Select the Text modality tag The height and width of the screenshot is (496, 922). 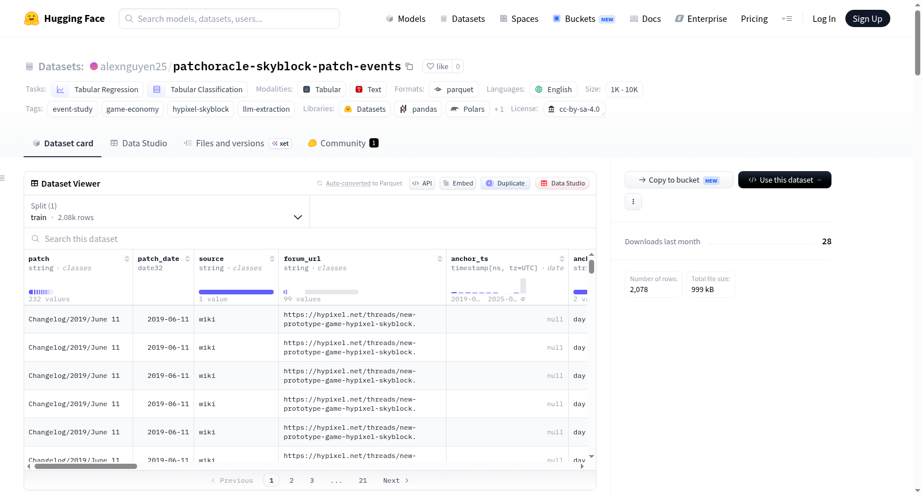tap(368, 89)
